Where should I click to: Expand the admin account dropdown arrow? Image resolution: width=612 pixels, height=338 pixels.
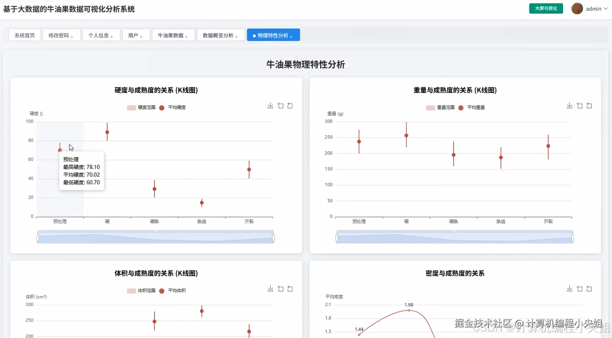pyautogui.click(x=606, y=8)
